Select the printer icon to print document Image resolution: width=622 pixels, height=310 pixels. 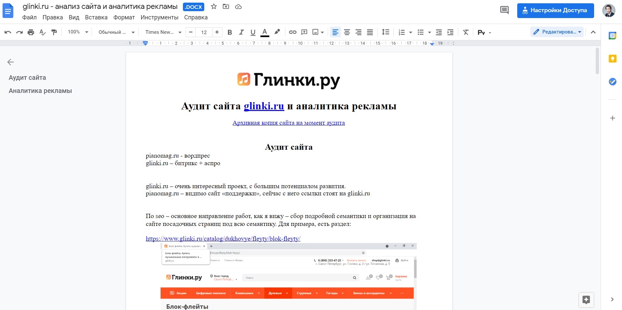31,32
